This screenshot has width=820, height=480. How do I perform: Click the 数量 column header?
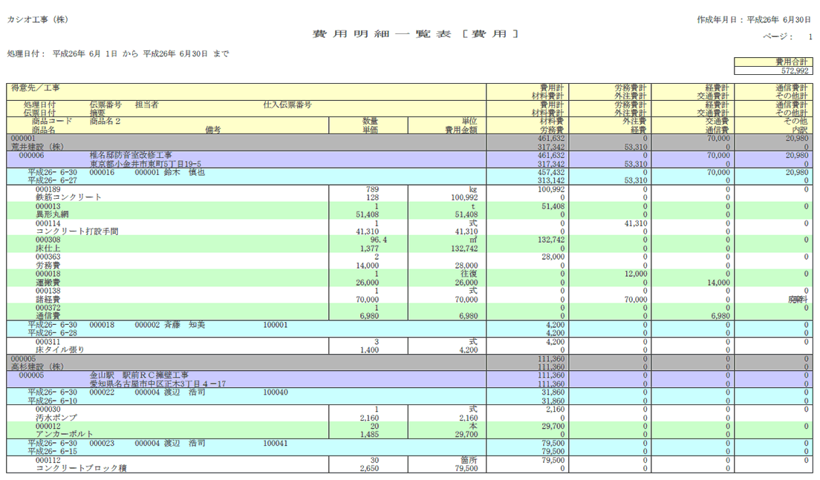[x=370, y=121]
